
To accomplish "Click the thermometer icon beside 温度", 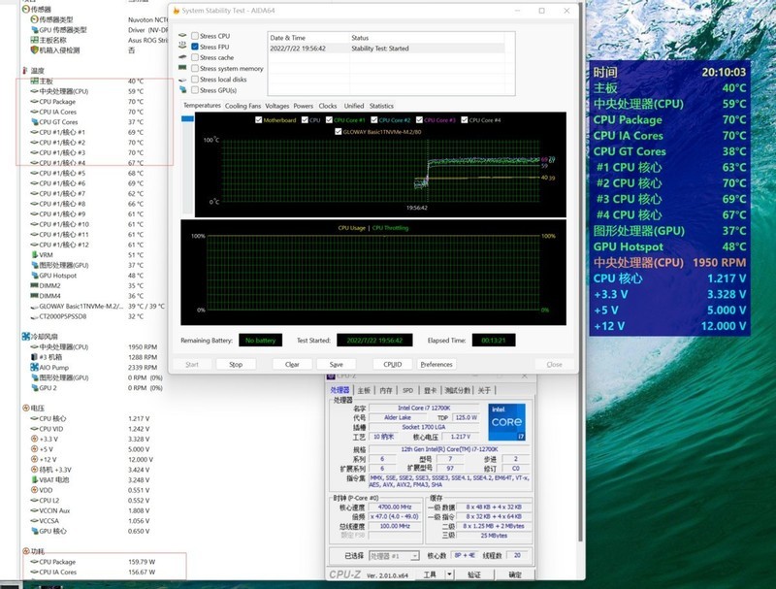I will click(24, 71).
